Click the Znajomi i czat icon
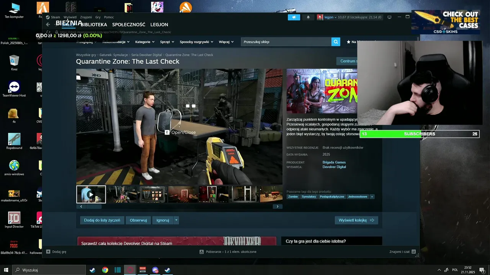Viewport: 490px width, 275px height. pos(413,252)
